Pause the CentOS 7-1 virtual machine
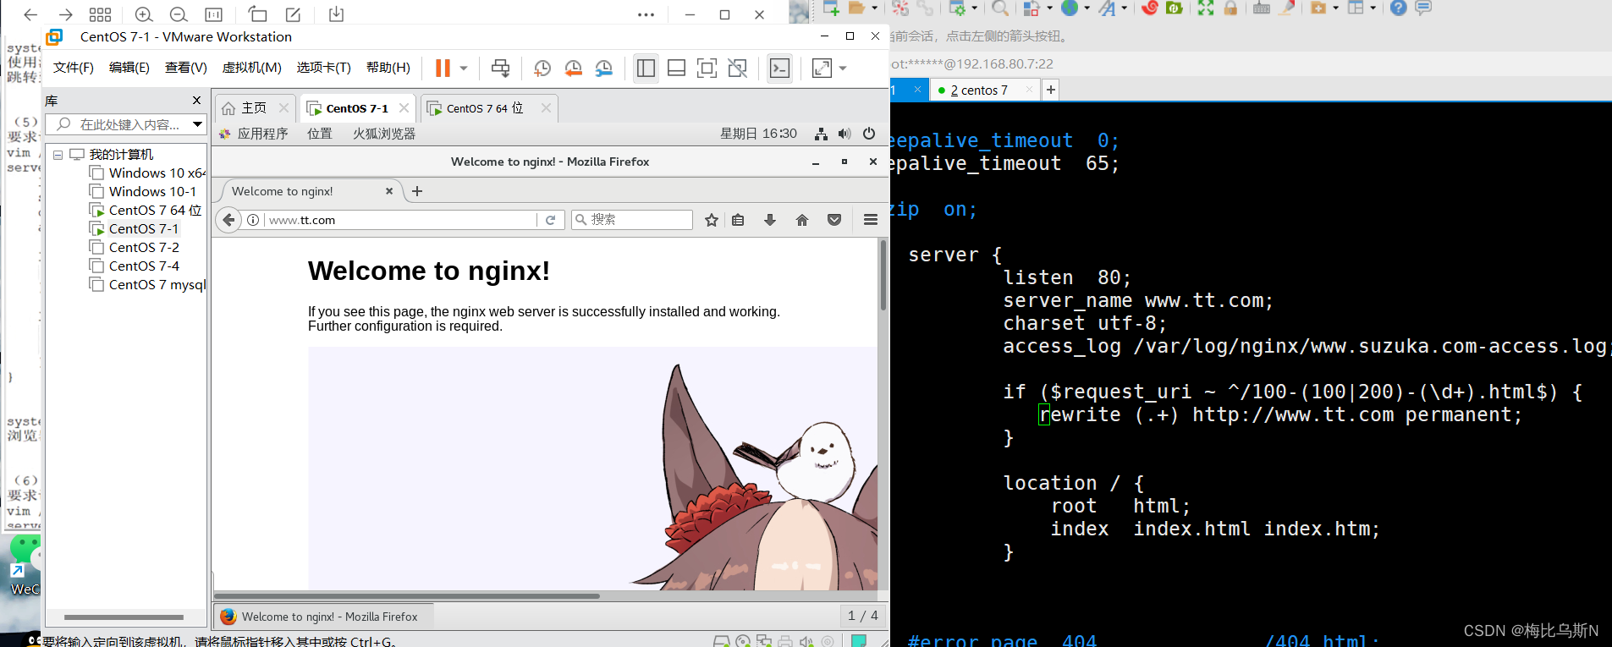Screen dimensions: 1612x647 click(x=443, y=68)
